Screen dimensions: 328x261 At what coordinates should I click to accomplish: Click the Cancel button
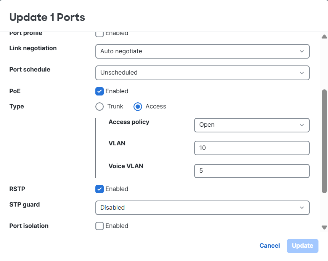point(270,246)
